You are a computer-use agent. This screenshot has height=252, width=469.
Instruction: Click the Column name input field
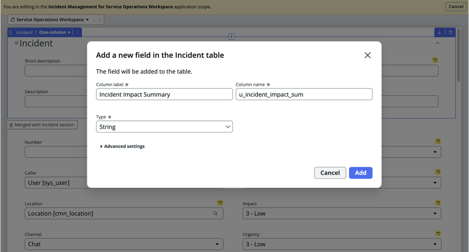304,94
